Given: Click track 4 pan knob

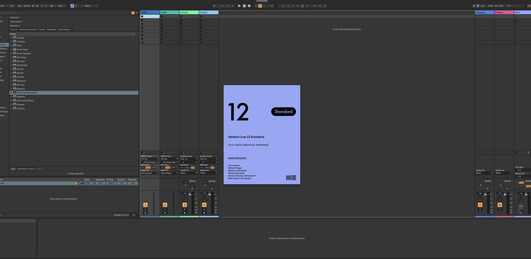Looking at the screenshot, I should tap(204, 198).
